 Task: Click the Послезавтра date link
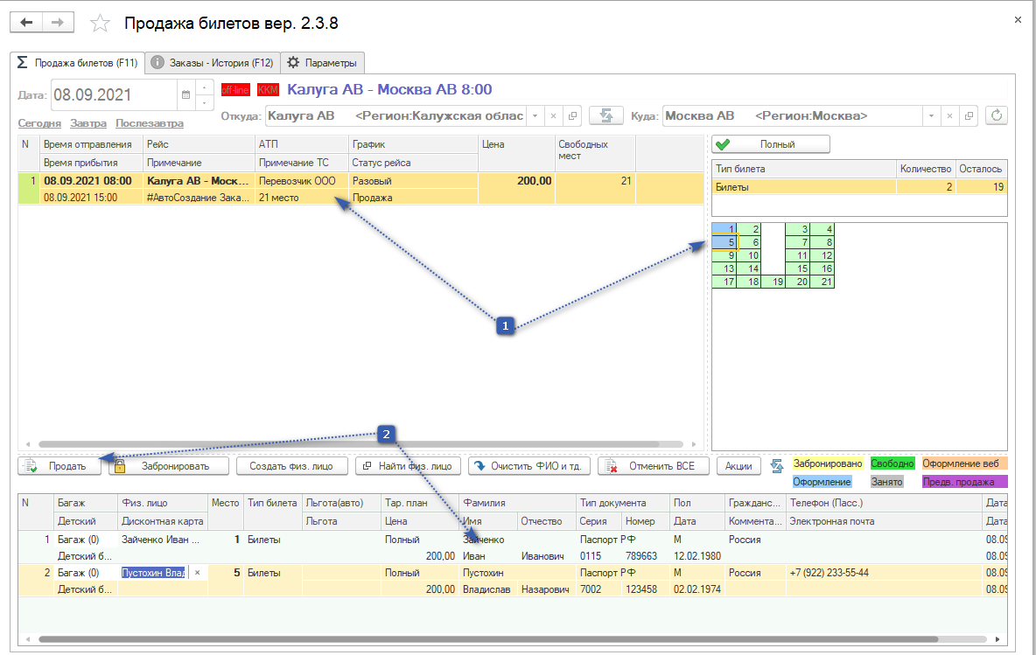coord(150,123)
